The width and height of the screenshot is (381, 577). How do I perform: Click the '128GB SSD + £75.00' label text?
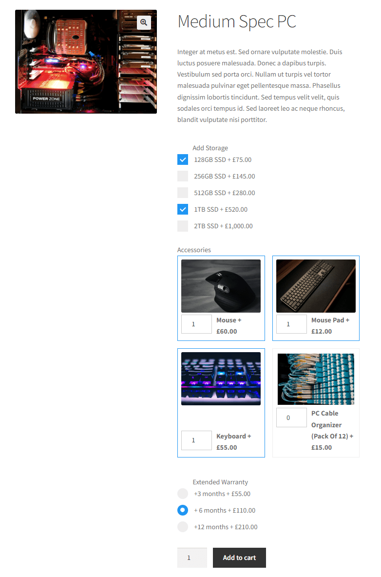point(223,159)
